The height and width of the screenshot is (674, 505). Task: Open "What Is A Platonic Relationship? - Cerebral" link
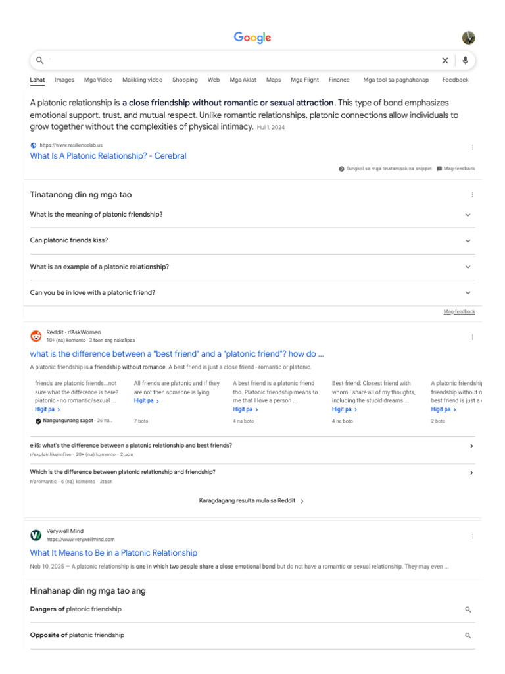(x=108, y=156)
